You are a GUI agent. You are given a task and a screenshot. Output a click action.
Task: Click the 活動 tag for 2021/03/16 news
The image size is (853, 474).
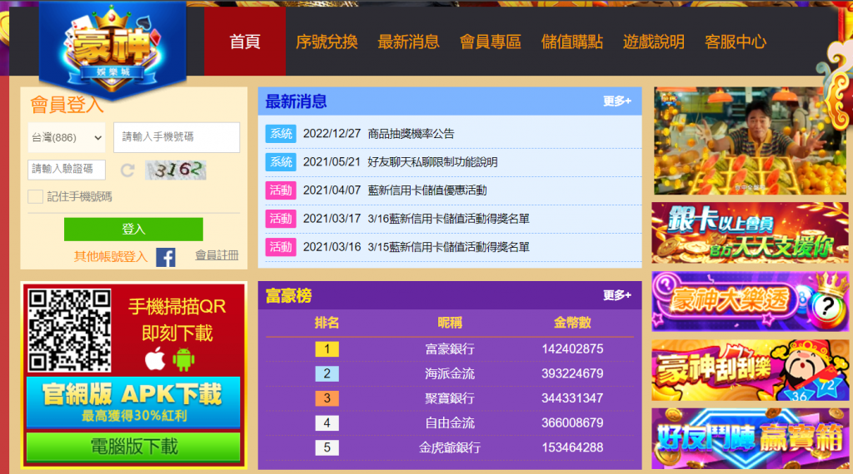pos(281,246)
